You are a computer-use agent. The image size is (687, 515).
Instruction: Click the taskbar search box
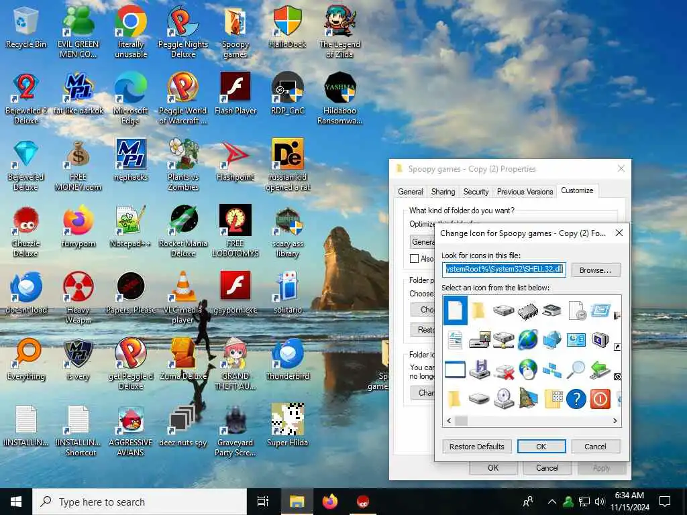140,502
